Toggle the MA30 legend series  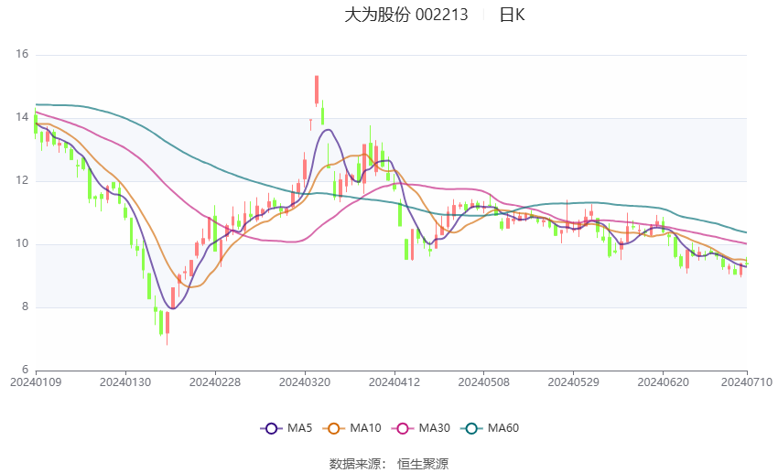point(421,428)
